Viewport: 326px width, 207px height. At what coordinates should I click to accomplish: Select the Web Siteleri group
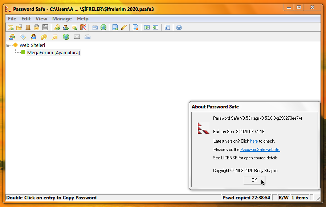tap(32, 45)
